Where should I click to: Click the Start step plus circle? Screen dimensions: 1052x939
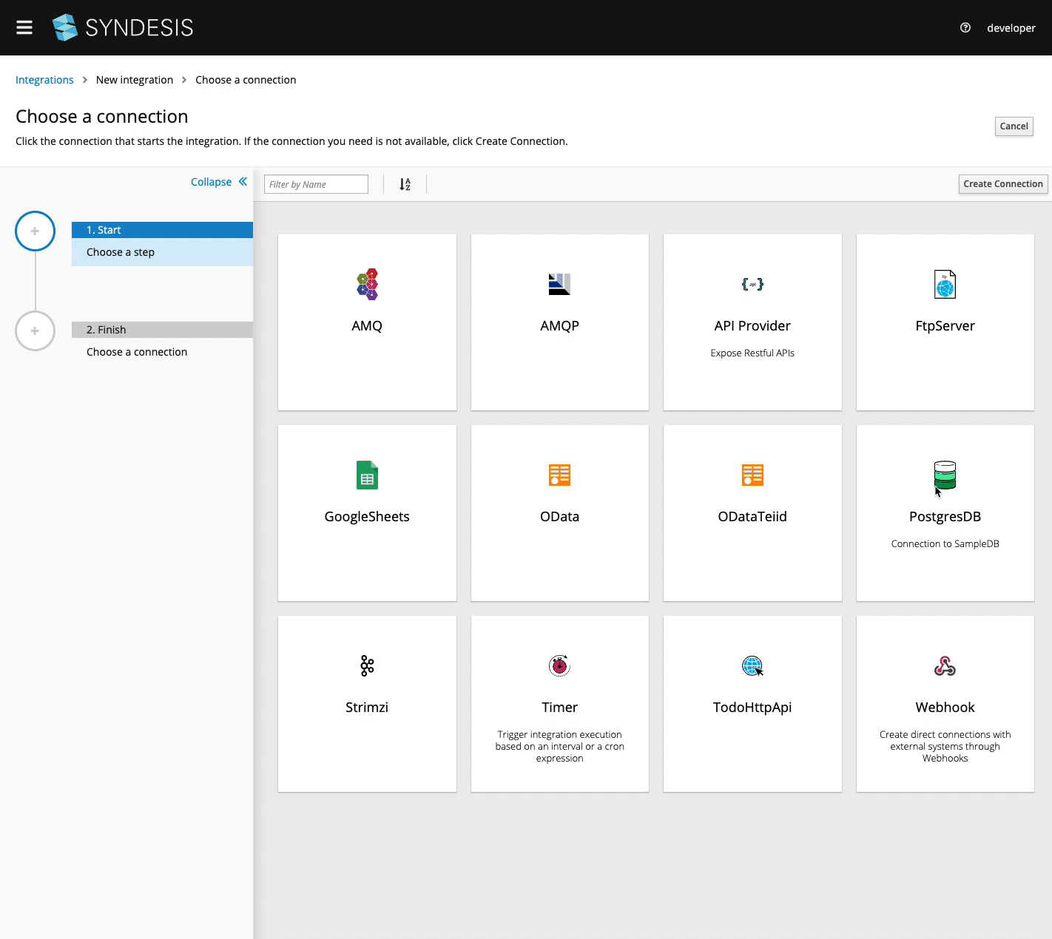tap(35, 231)
